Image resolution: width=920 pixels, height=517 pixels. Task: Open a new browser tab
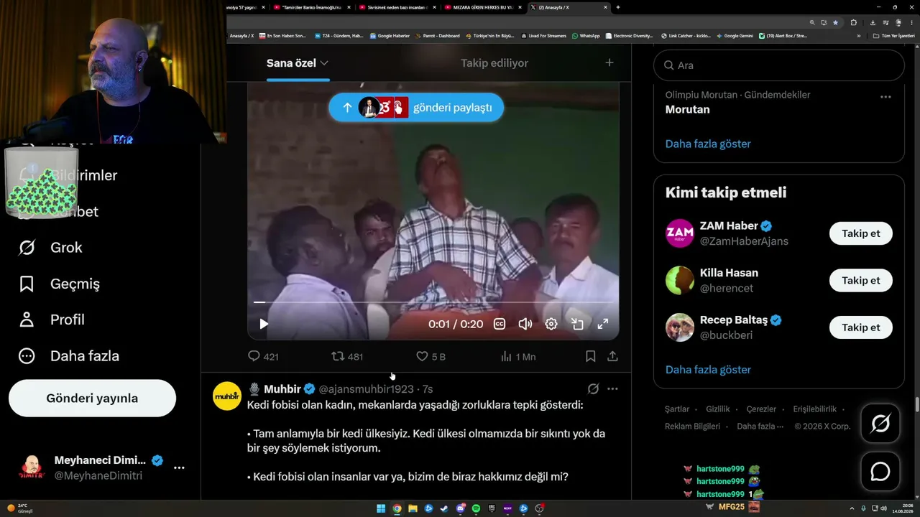tap(618, 7)
